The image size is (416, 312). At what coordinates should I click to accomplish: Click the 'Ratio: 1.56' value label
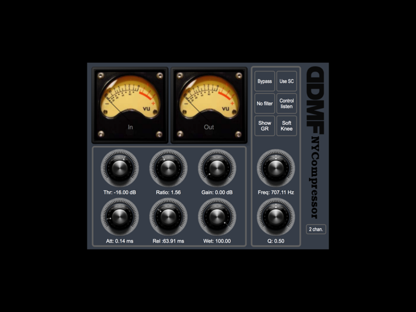168,193
